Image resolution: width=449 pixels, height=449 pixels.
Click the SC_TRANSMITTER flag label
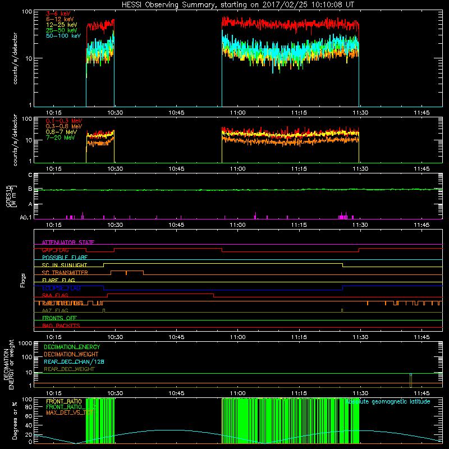click(65, 273)
